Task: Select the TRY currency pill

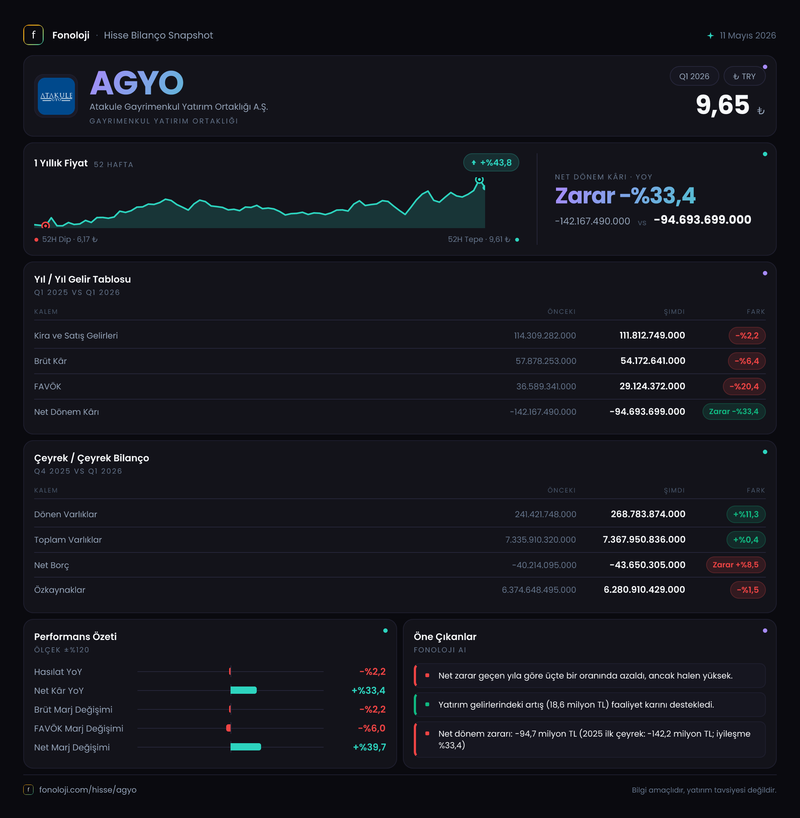Action: click(744, 76)
